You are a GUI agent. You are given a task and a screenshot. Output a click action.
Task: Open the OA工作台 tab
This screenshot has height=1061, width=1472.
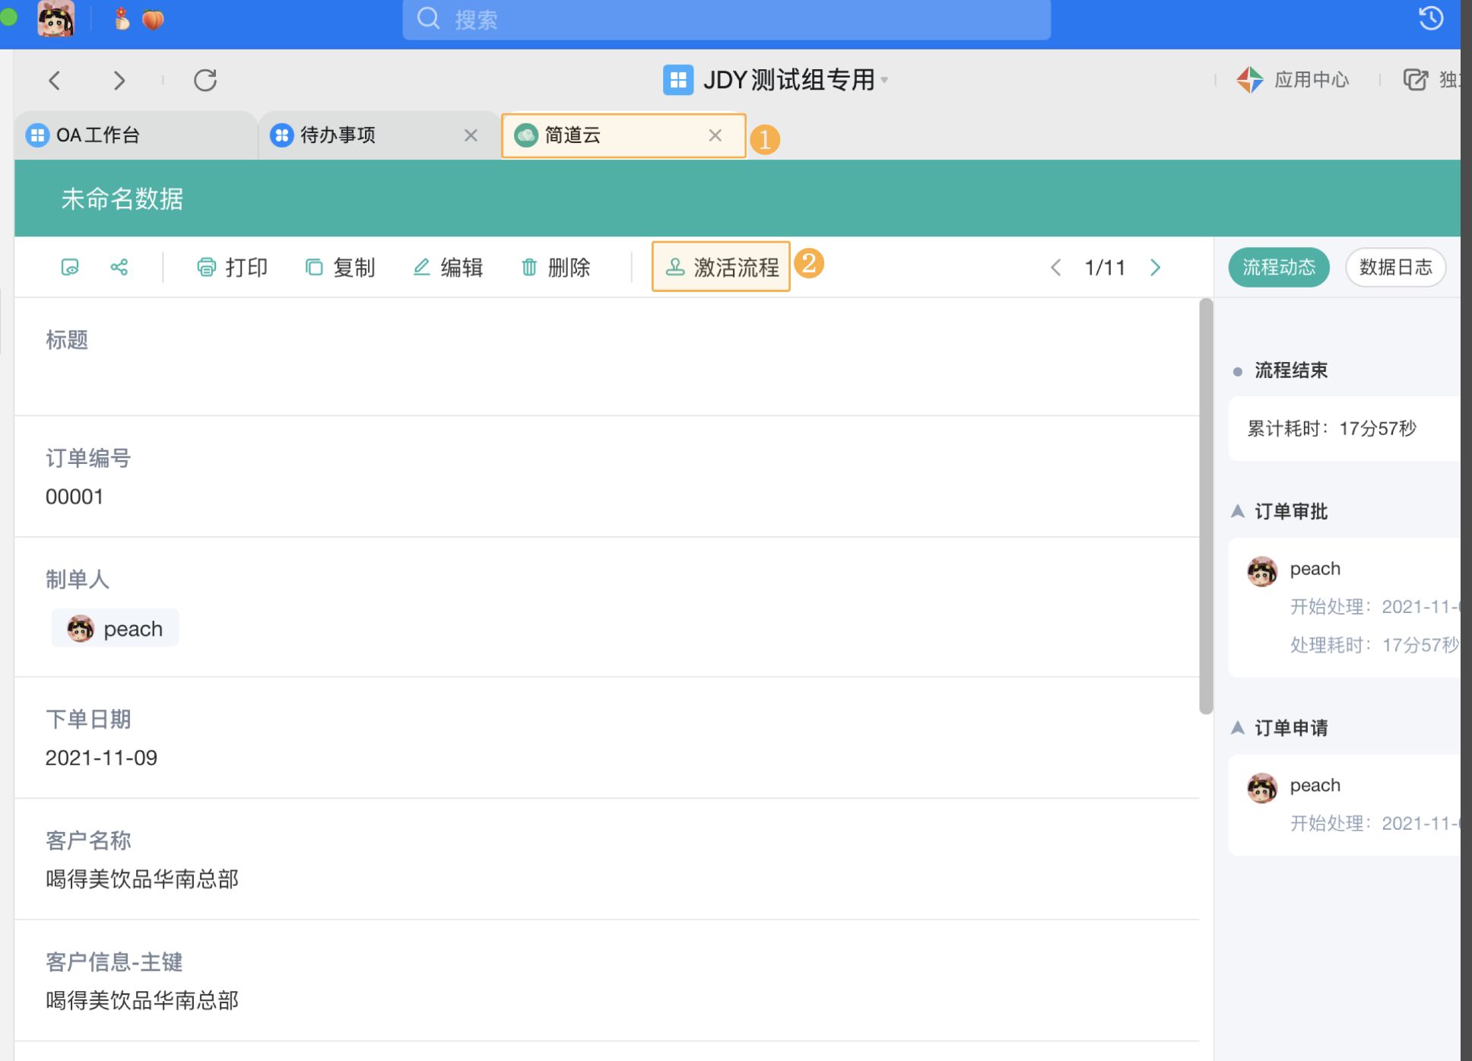pyautogui.click(x=99, y=135)
